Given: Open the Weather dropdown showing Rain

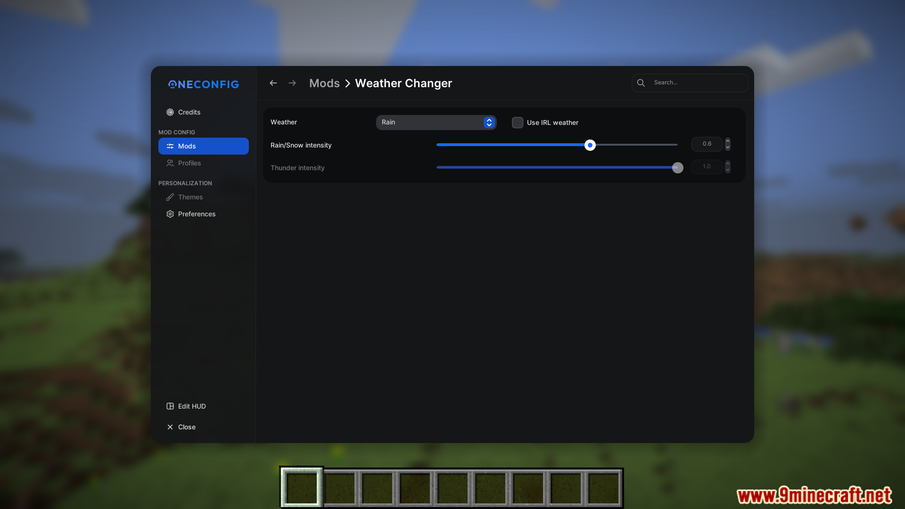Looking at the screenshot, I should point(436,123).
